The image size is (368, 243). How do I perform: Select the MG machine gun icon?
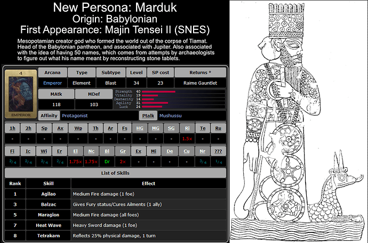(x=156, y=128)
